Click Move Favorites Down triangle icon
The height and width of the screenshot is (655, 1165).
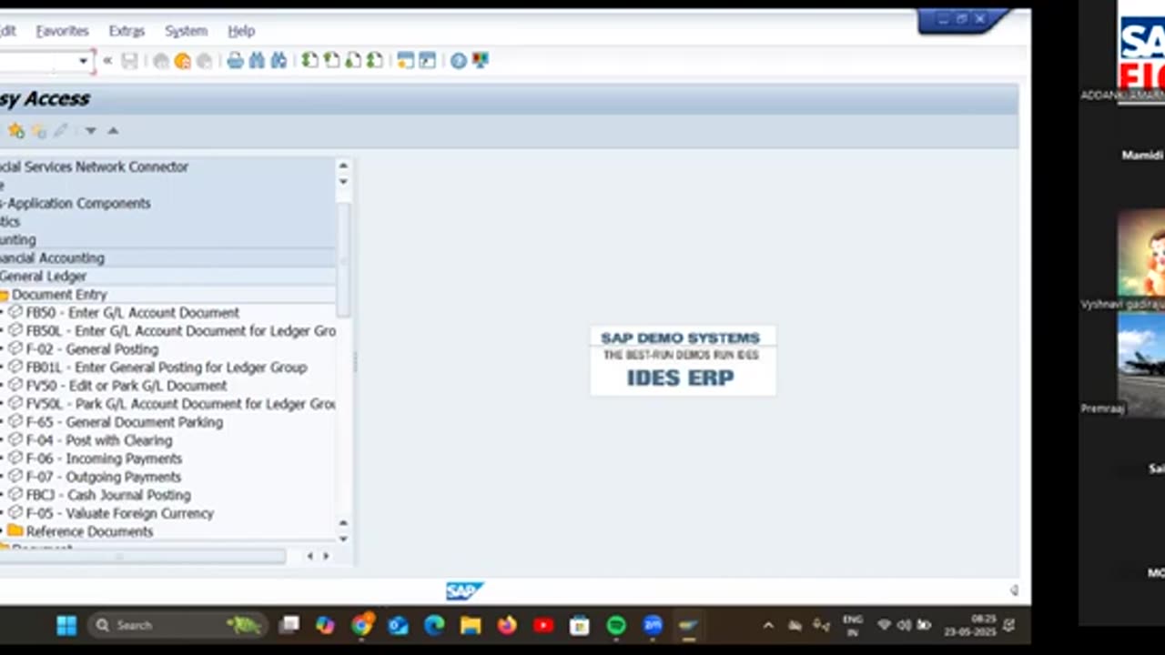pyautogui.click(x=91, y=131)
